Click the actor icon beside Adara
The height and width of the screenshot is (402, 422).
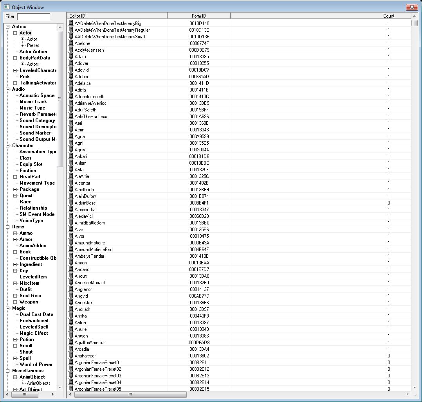click(x=71, y=56)
